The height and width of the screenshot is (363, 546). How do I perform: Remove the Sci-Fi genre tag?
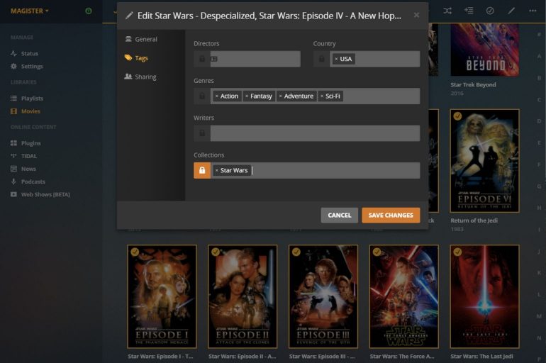(x=322, y=96)
